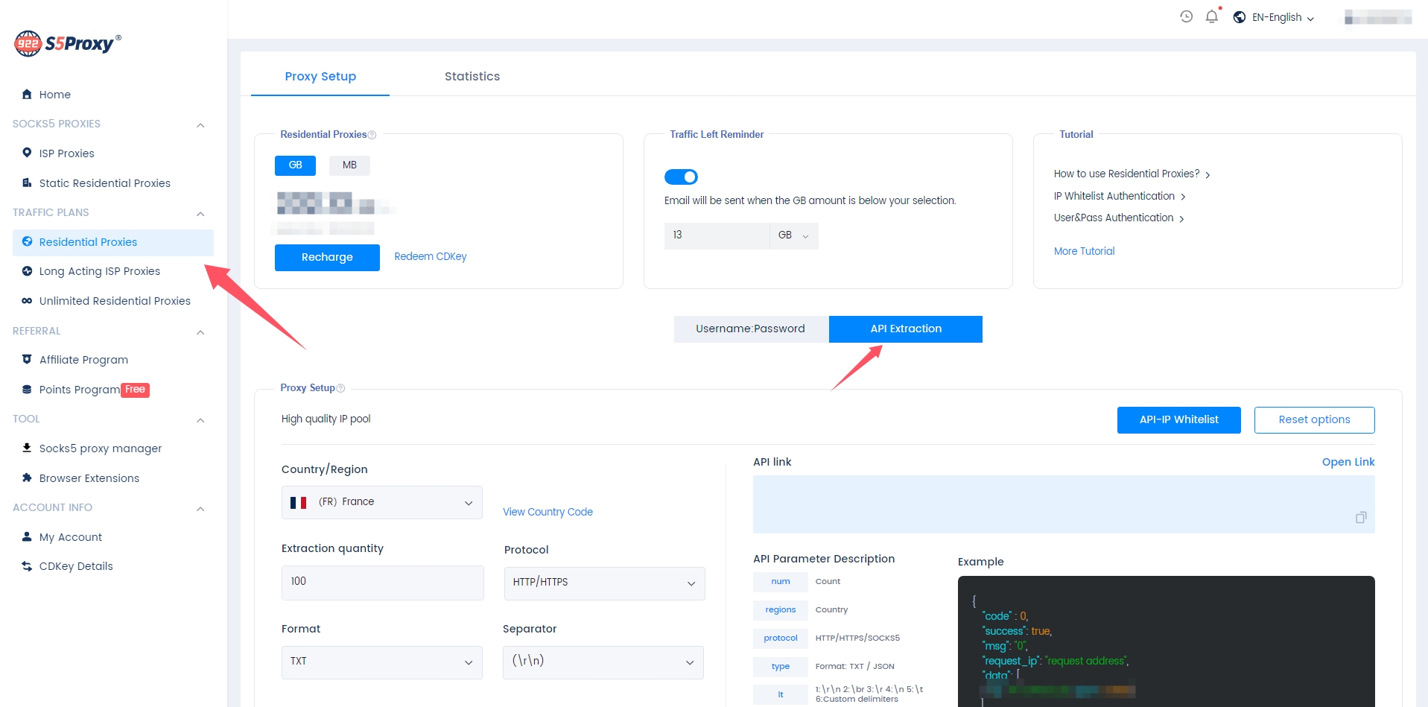Click the Redeem CDKey link

pos(430,256)
